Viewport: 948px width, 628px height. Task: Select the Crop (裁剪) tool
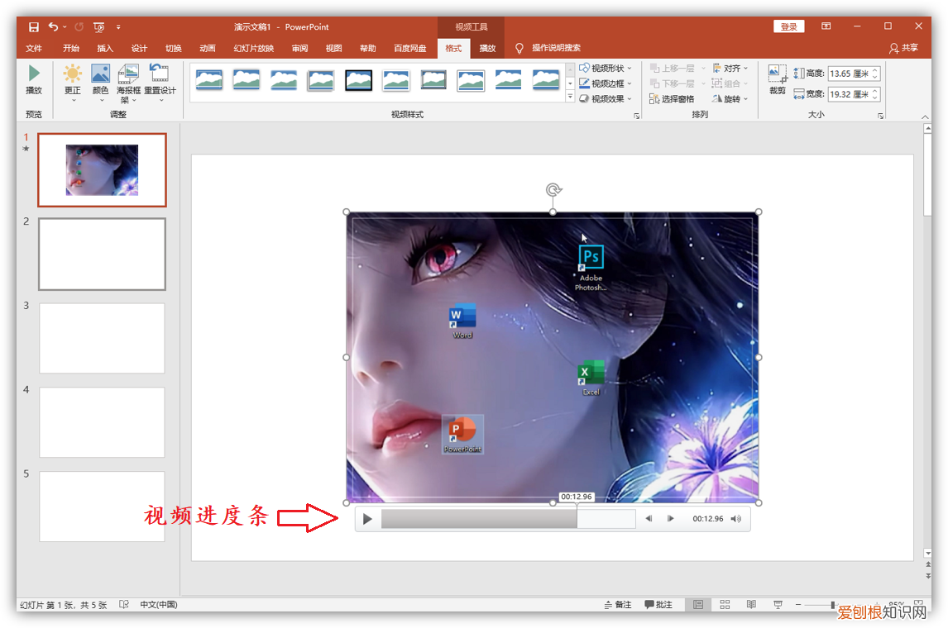pos(777,79)
